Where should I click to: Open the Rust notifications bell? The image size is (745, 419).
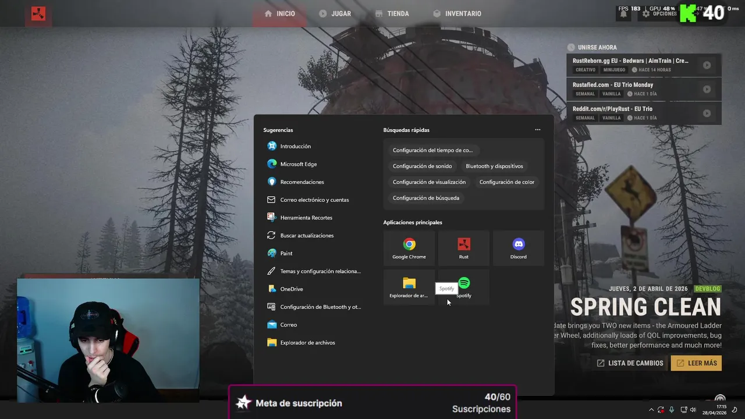[623, 13]
